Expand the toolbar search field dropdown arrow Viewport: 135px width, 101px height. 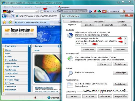click(37, 11)
